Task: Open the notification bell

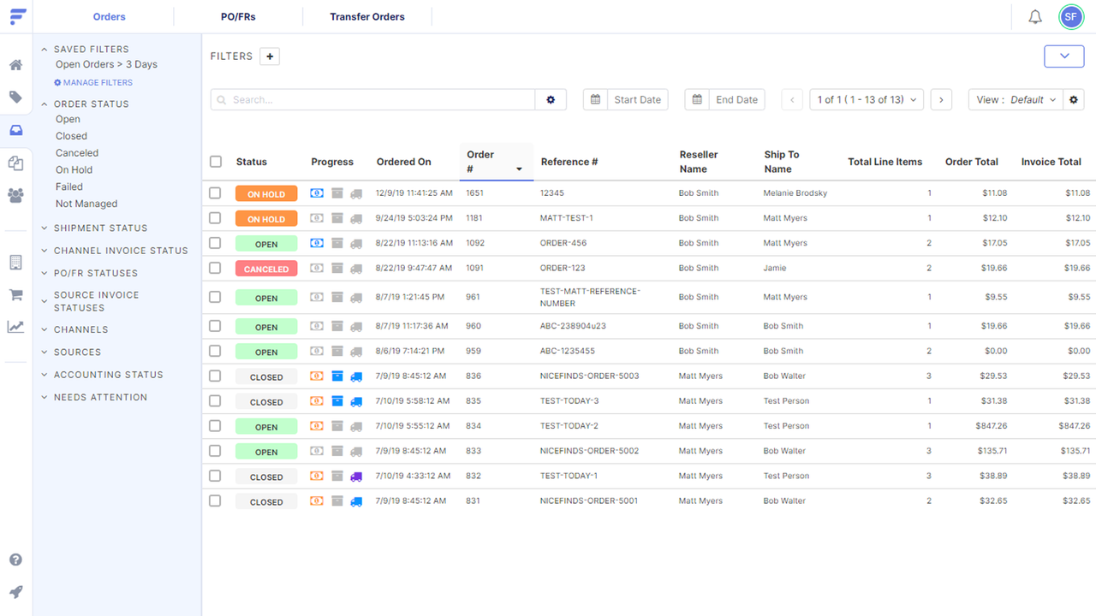Action: 1034,15
